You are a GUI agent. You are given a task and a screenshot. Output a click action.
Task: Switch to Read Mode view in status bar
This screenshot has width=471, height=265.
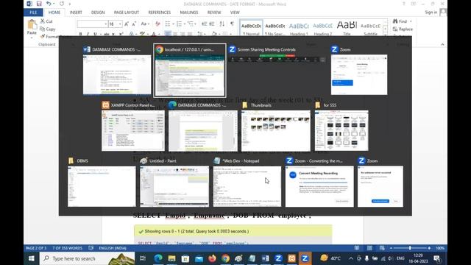pyautogui.click(x=357, y=248)
